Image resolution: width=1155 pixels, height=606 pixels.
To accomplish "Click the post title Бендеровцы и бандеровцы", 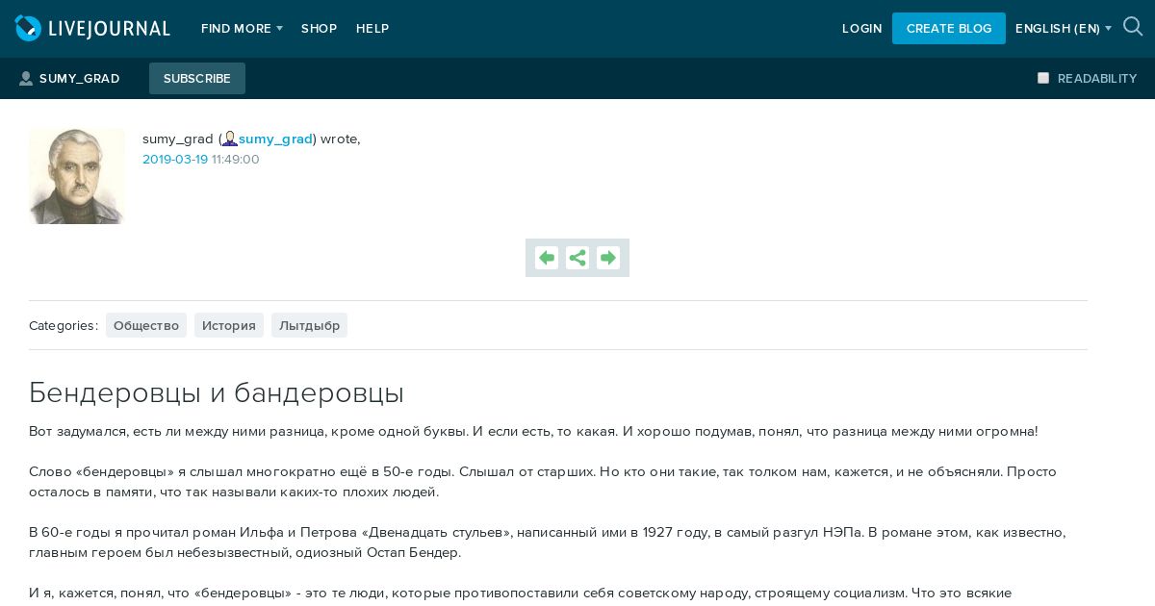I will pyautogui.click(x=217, y=392).
